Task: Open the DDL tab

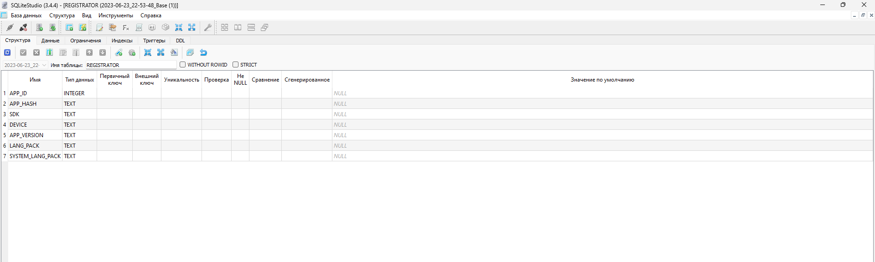Action: pos(181,41)
